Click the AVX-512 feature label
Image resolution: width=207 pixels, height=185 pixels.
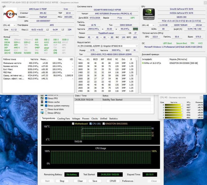pos(57,42)
